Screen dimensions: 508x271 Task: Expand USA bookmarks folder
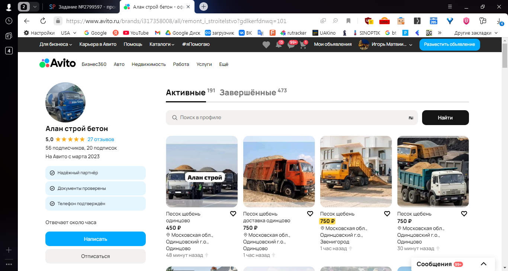69,33
